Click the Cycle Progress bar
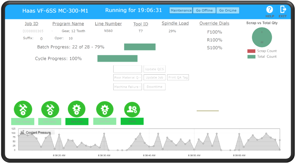The image size is (296, 163). 117,59
